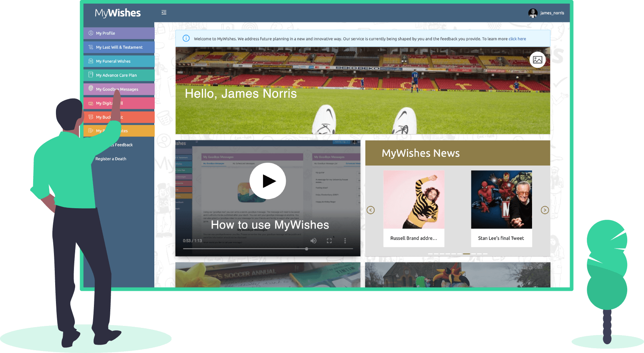Click the info icon in welcome banner
This screenshot has width=644, height=353.
click(x=186, y=39)
